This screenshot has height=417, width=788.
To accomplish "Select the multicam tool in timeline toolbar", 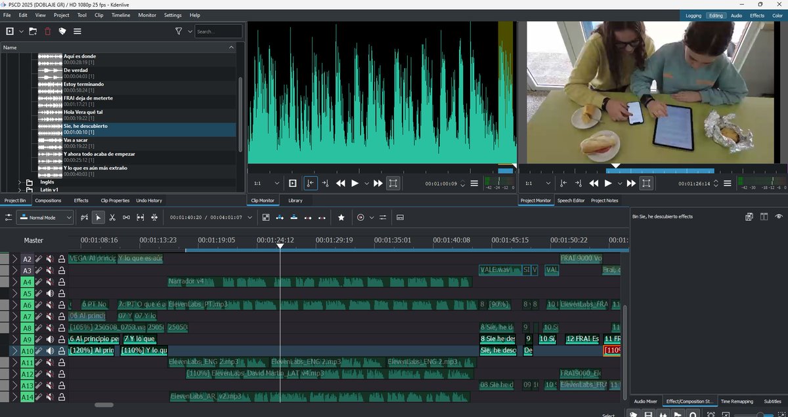I will (154, 217).
